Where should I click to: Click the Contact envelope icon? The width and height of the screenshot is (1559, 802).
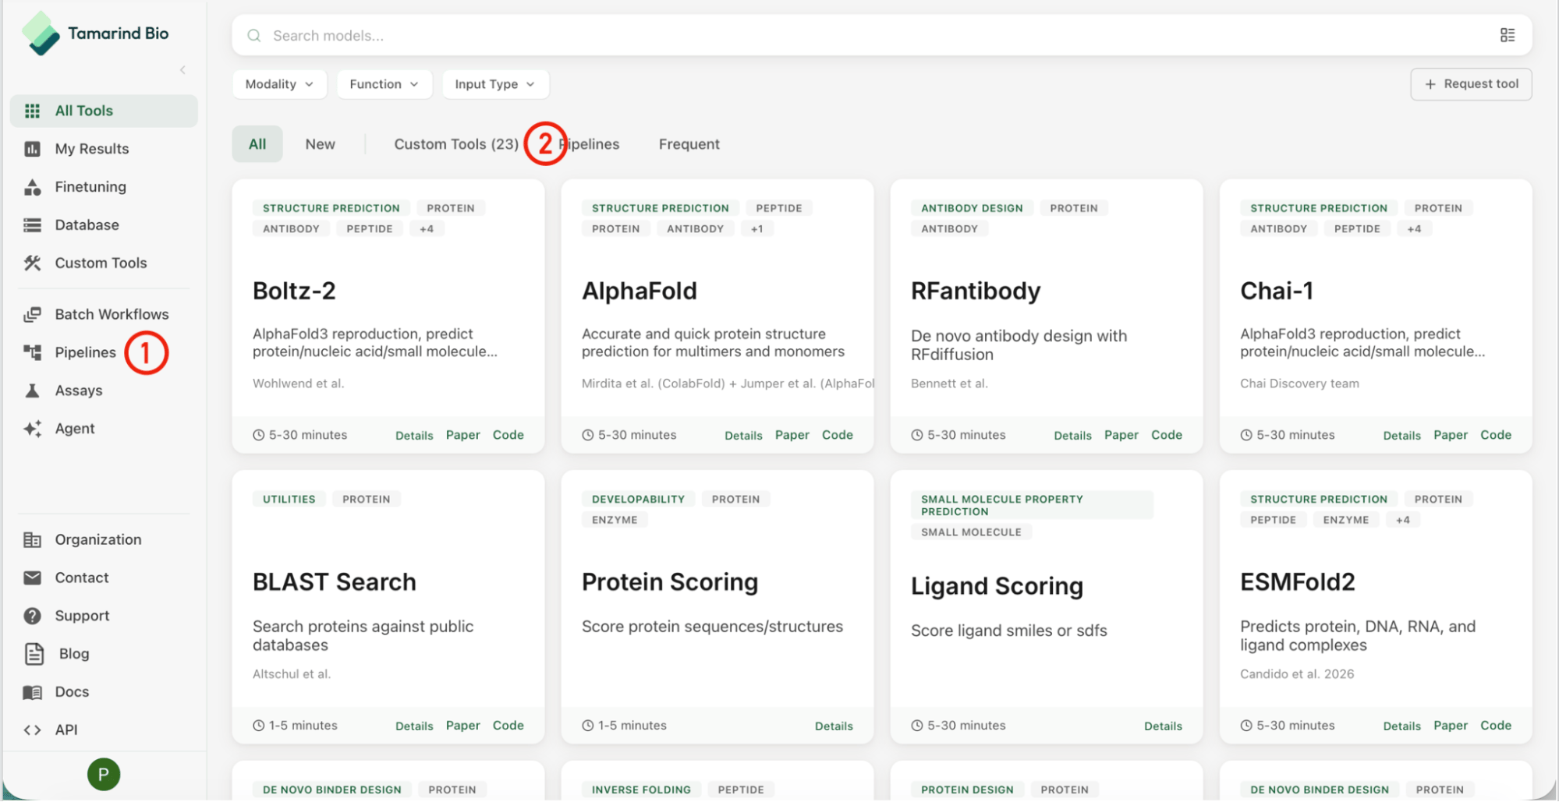[32, 578]
